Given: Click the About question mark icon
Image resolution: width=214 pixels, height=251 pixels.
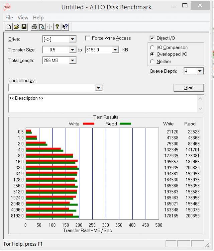Looking at the screenshot, I should tap(57, 27).
